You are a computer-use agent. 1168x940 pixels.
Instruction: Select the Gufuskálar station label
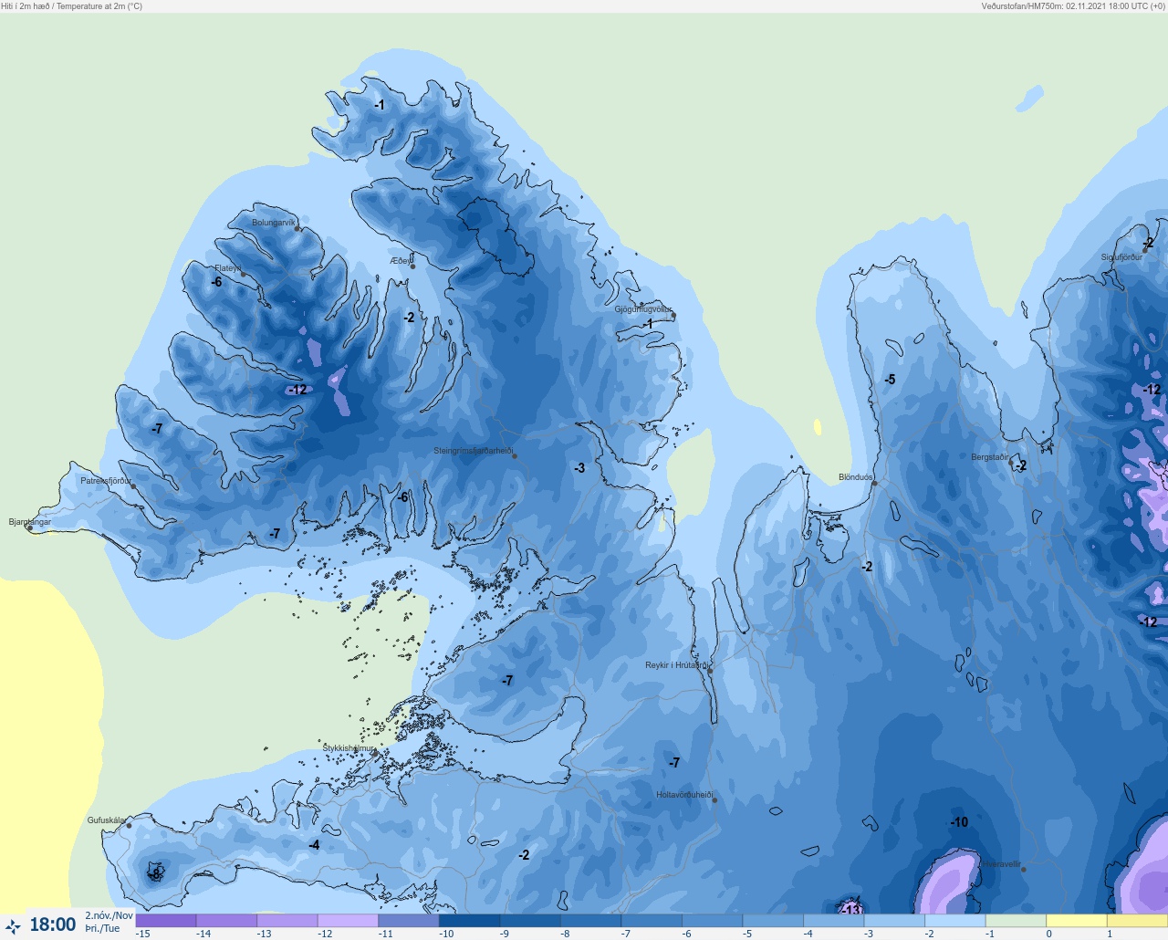(x=106, y=820)
